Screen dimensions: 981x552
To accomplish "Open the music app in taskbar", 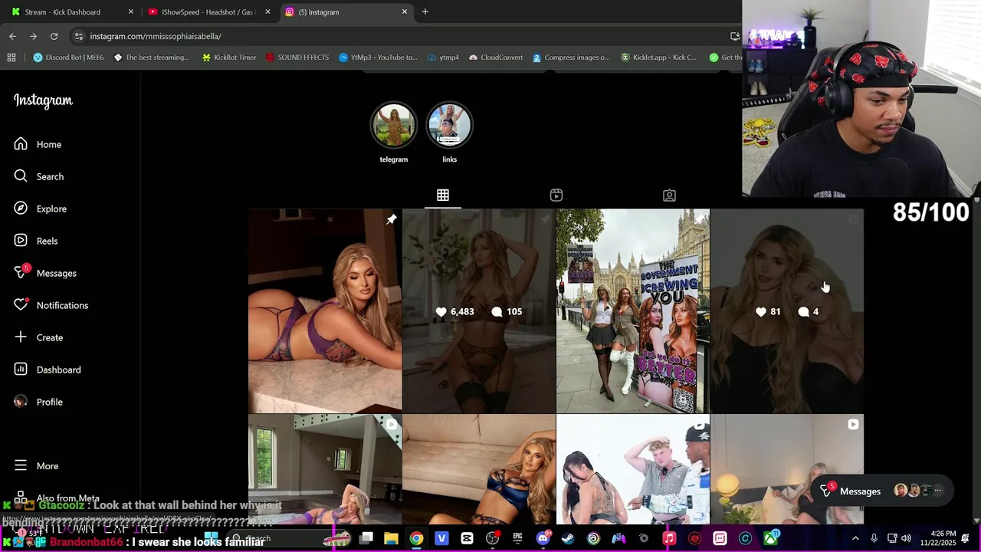I will pyautogui.click(x=668, y=538).
